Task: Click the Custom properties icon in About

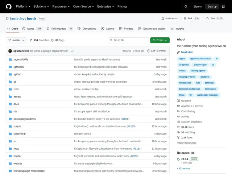Action: [x=178, y=122]
